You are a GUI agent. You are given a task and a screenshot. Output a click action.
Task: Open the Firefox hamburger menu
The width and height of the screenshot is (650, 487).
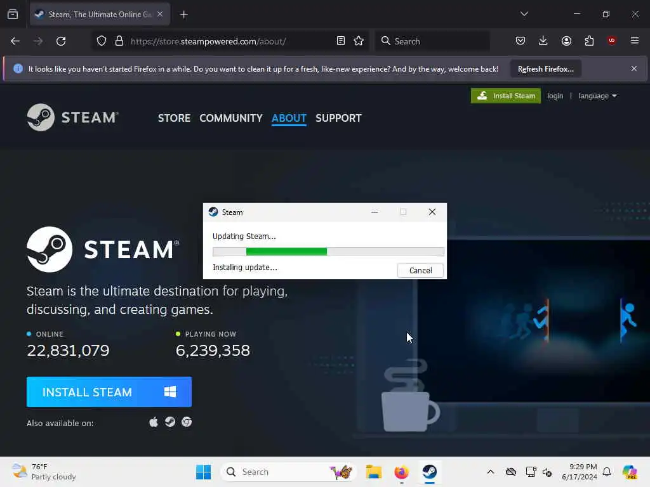point(635,41)
